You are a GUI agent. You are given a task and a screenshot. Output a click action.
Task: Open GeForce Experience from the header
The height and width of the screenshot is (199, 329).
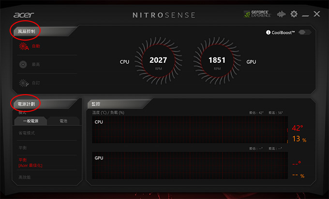[x=257, y=14]
